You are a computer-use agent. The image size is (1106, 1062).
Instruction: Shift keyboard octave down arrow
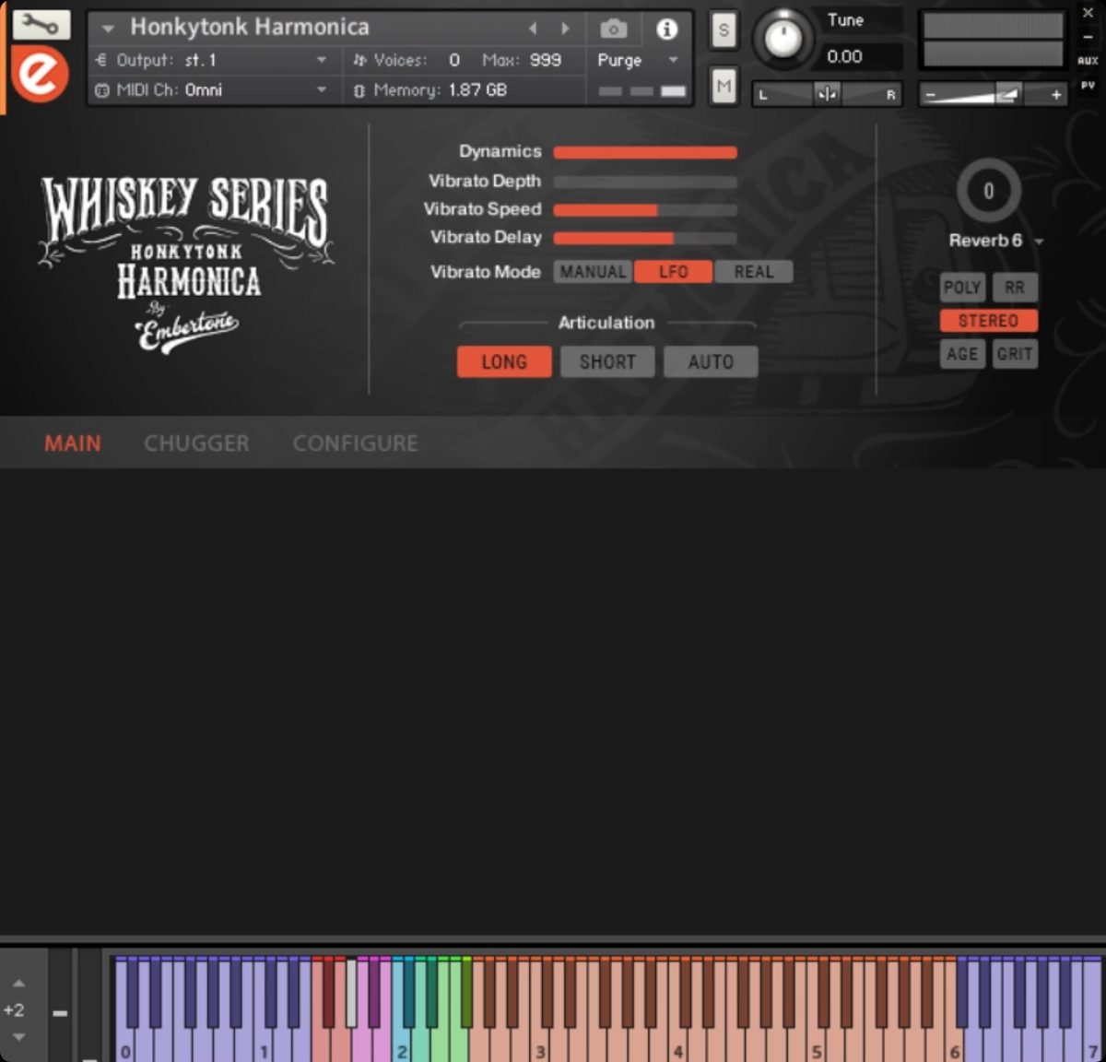click(18, 1037)
